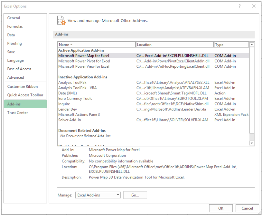Screen dimensions: 263x216
Task: Click the NativeShim.dll location path
Action: tap(172, 104)
